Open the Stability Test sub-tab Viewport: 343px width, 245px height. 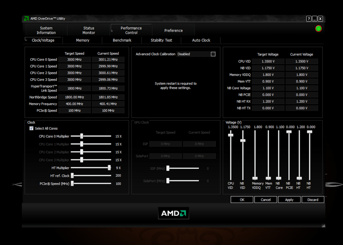[161, 40]
